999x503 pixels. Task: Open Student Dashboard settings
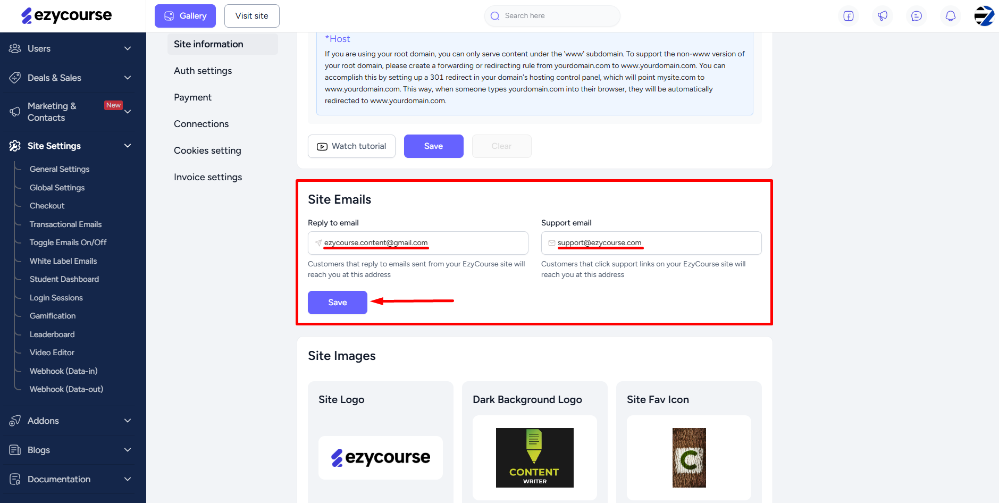pos(64,279)
